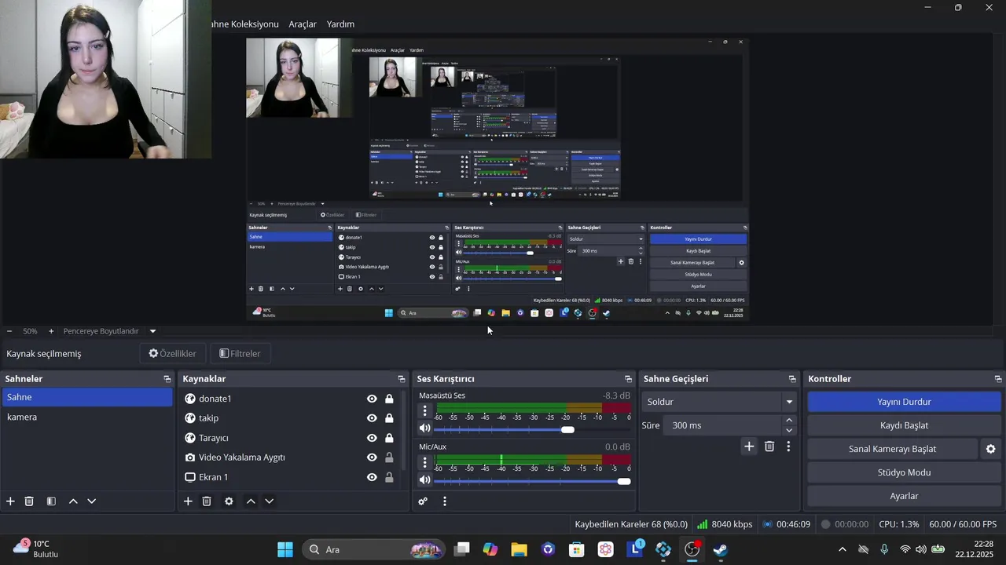Add a new scene with plus icon
Image resolution: width=1006 pixels, height=565 pixels.
point(10,501)
